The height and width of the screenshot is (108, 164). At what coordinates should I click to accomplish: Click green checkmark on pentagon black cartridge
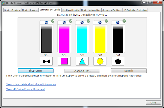(124, 21)
